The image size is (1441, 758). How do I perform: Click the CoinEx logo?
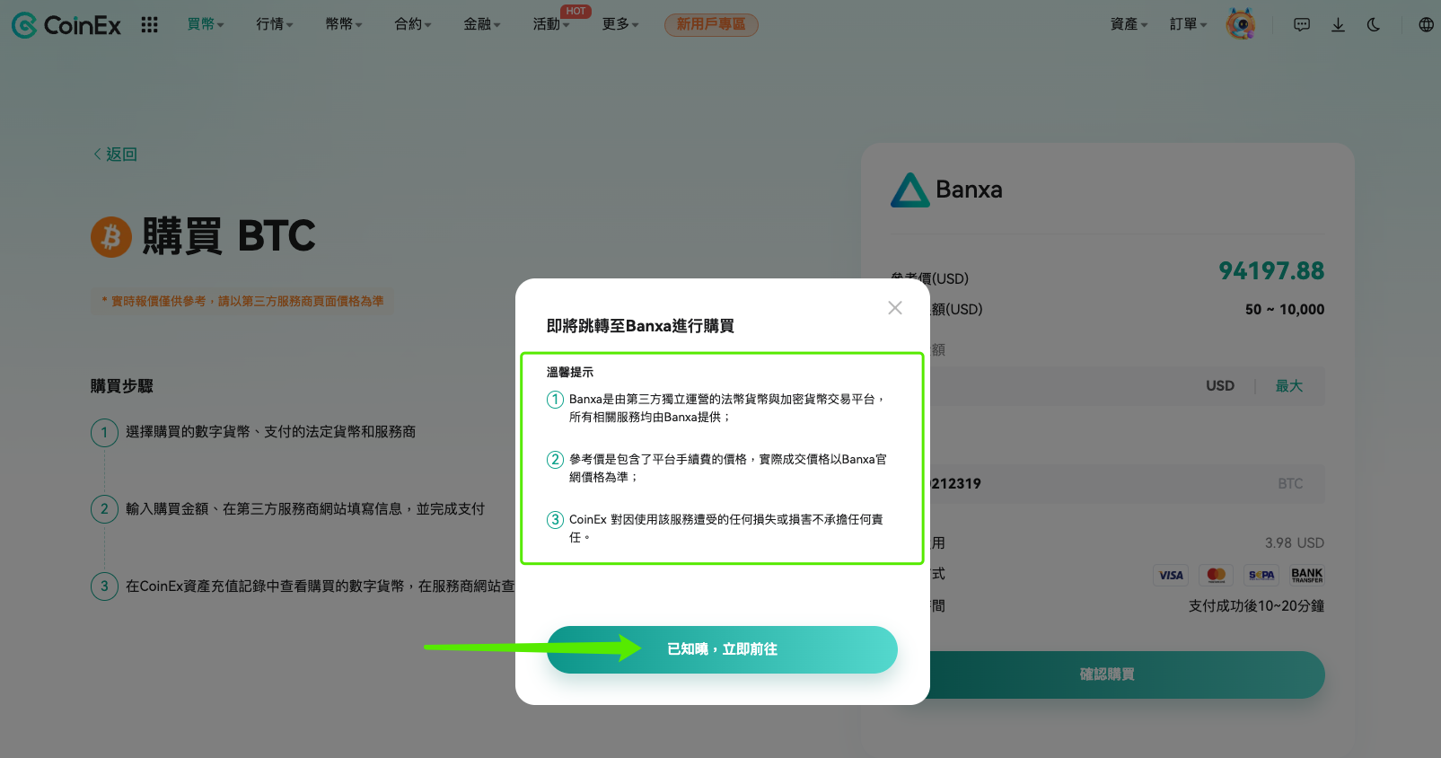pyautogui.click(x=66, y=25)
